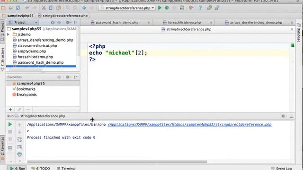Hide the Run tool window
303x170 pixels.
tap(292, 116)
